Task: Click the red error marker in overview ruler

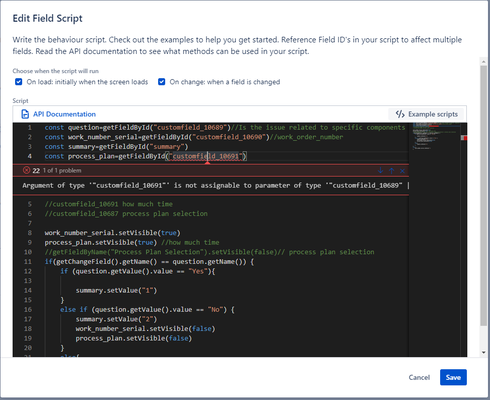Action: point(466,138)
